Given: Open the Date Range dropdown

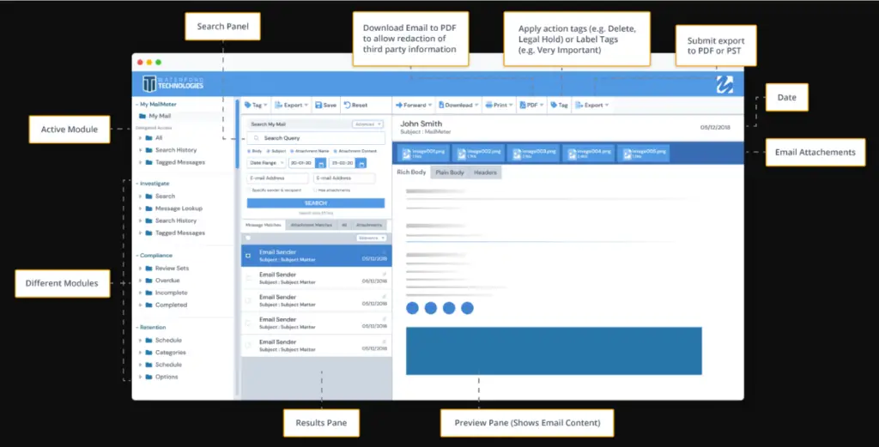Looking at the screenshot, I should (266, 163).
